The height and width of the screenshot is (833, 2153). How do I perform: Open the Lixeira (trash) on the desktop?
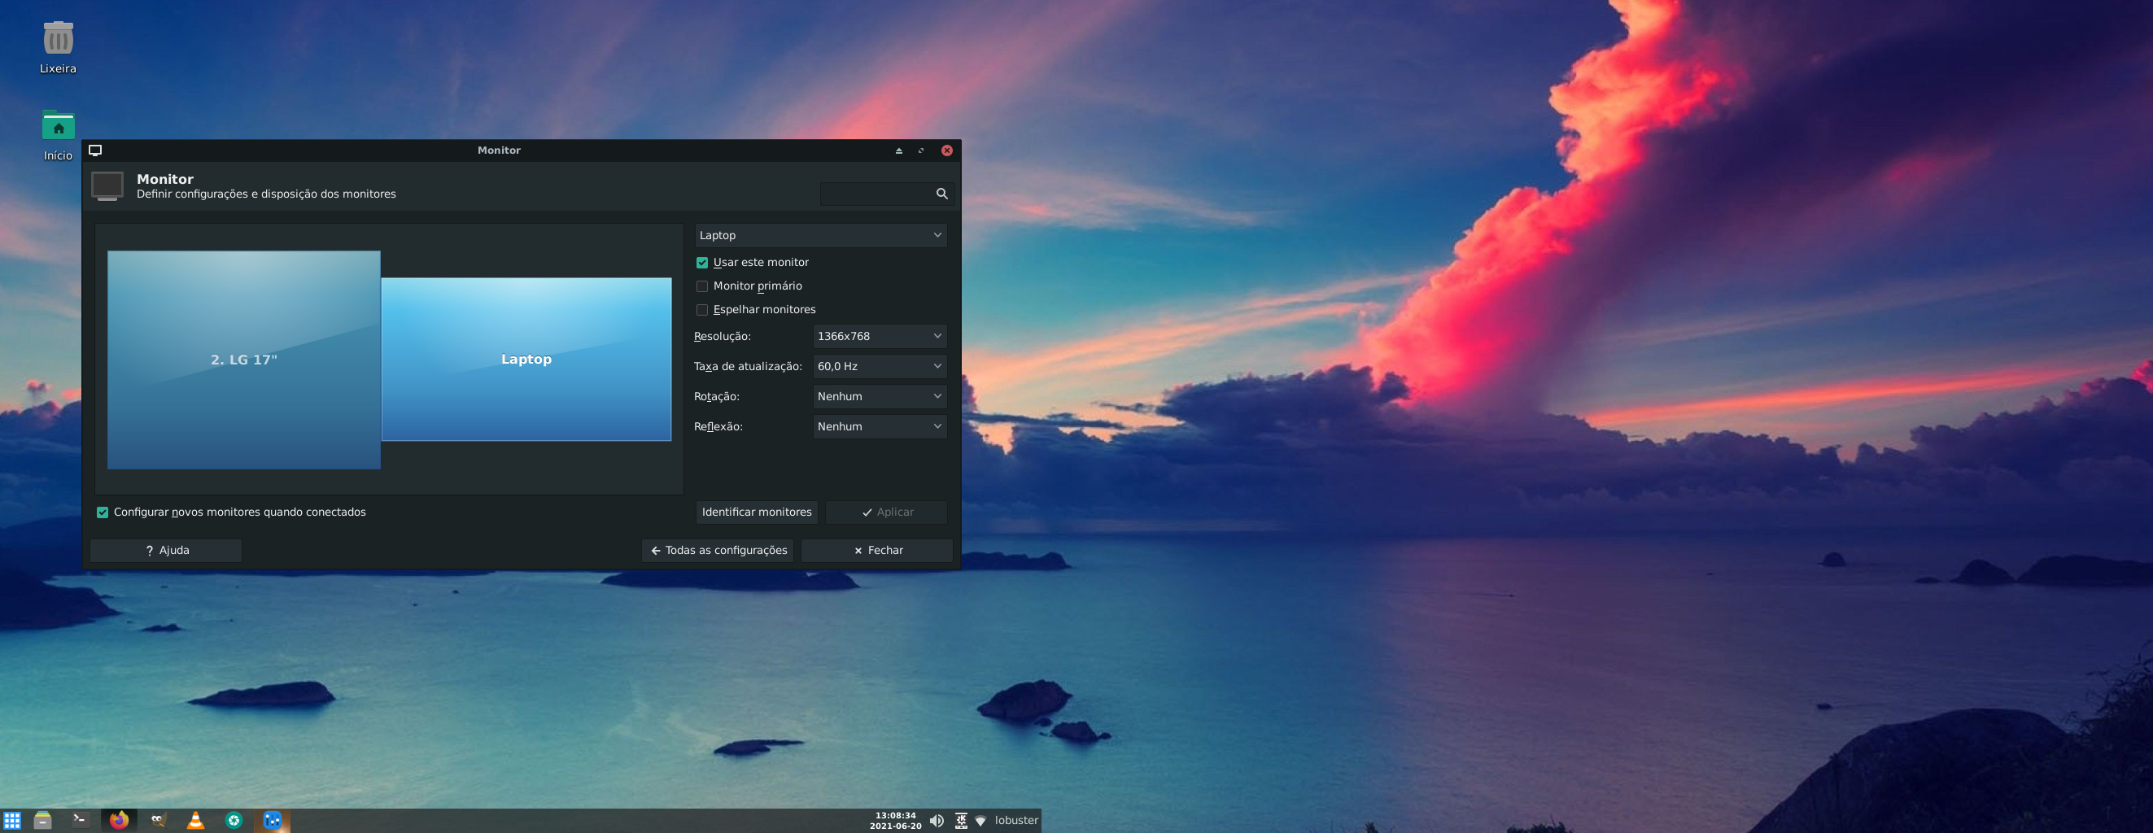coord(58,37)
